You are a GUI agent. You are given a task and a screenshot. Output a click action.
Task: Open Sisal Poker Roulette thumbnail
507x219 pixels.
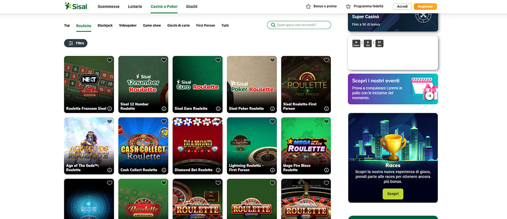252,84
